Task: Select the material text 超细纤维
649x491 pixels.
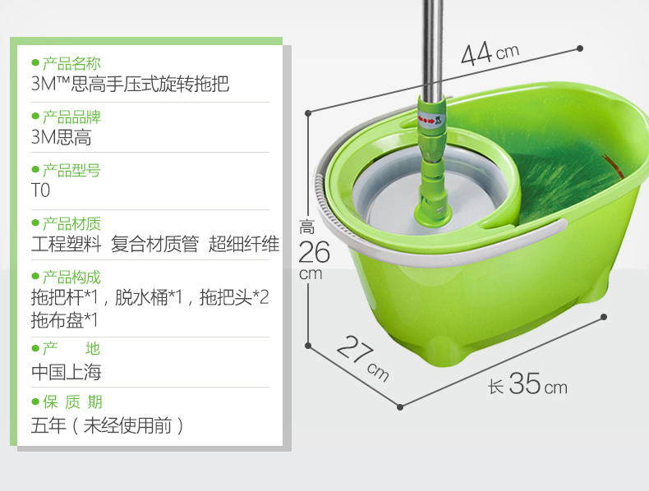Action: [244, 244]
